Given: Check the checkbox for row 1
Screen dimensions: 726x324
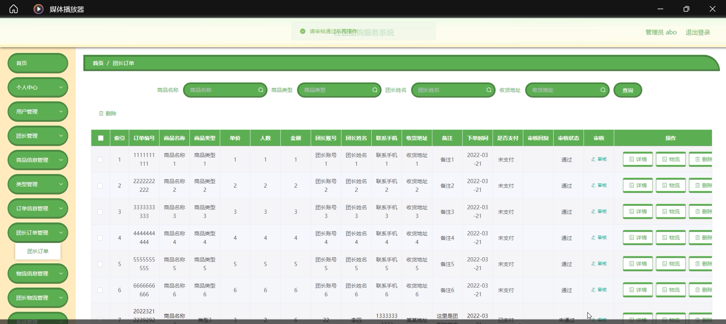Looking at the screenshot, I should (100, 160).
